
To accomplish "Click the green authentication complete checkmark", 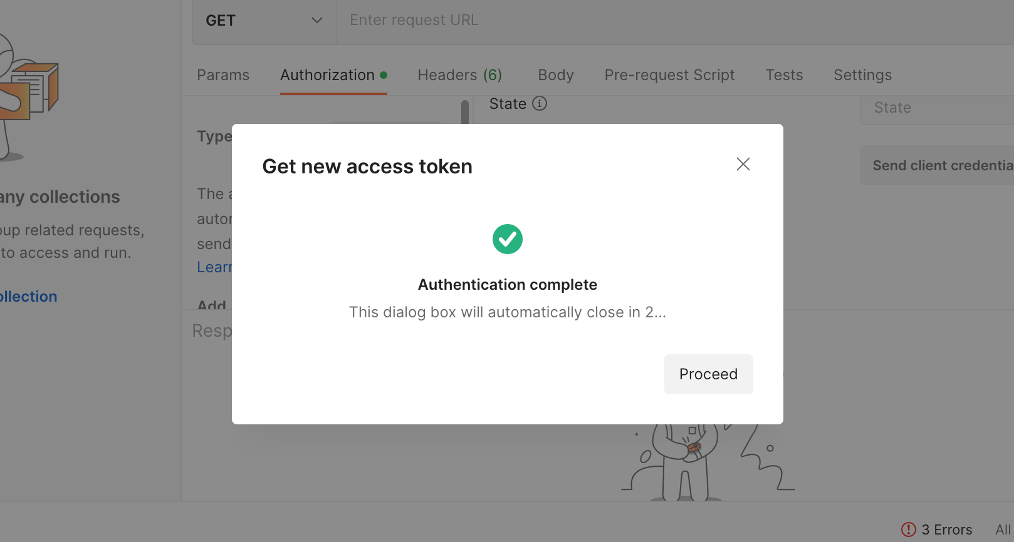I will (x=508, y=239).
